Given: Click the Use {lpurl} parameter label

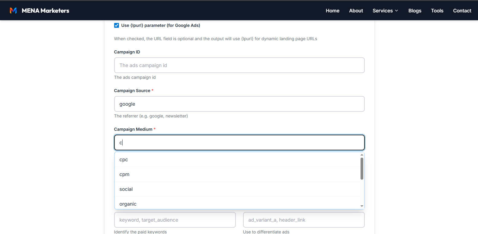Looking at the screenshot, I should click(x=161, y=25).
